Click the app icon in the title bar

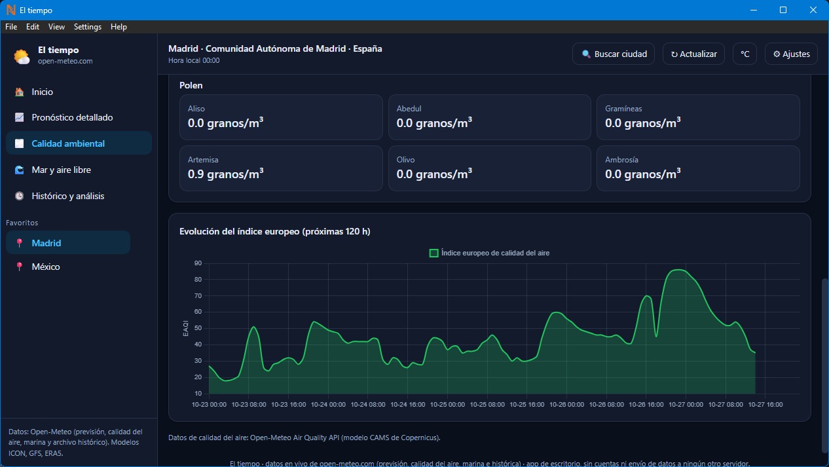[x=10, y=10]
